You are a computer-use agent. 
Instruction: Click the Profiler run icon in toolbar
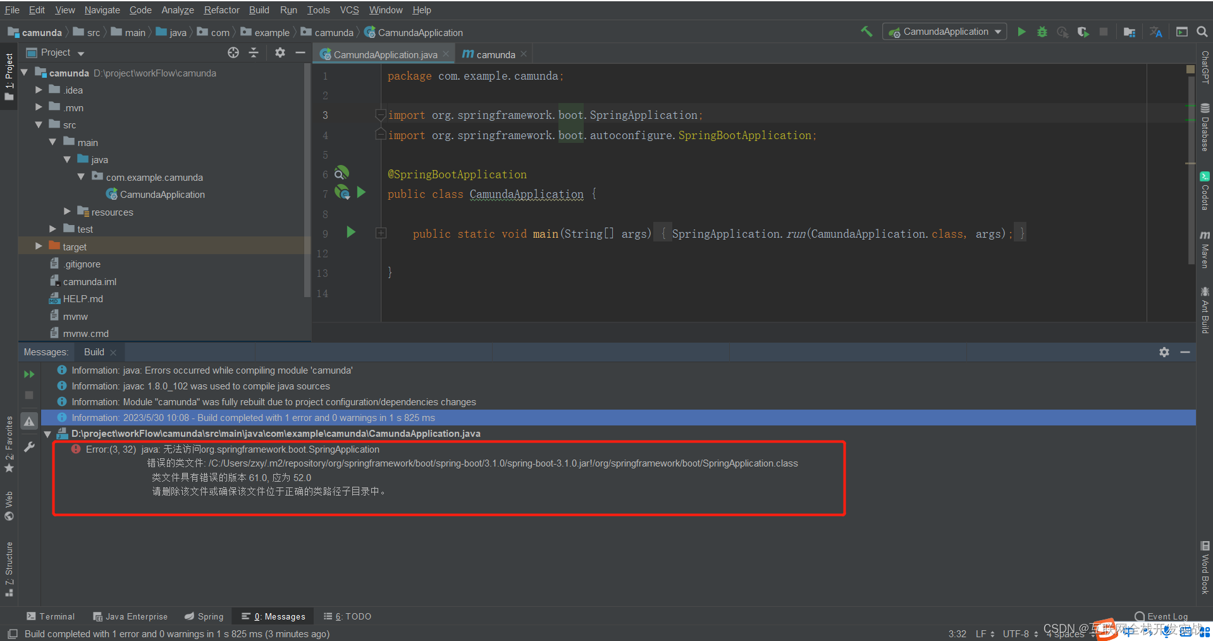tap(1062, 32)
